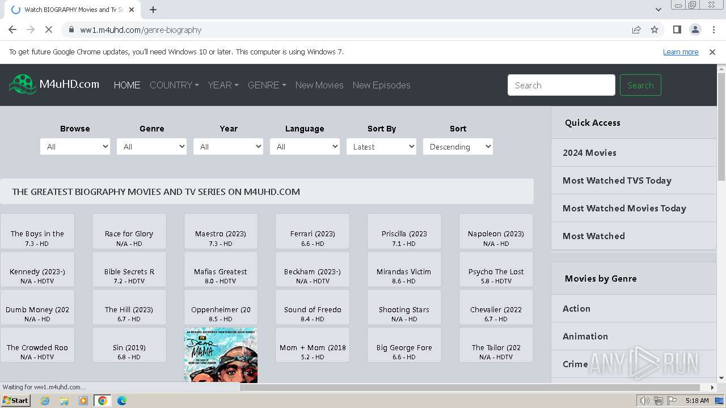Select Most Watched TVS Today
The width and height of the screenshot is (726, 408).
pyautogui.click(x=634, y=180)
